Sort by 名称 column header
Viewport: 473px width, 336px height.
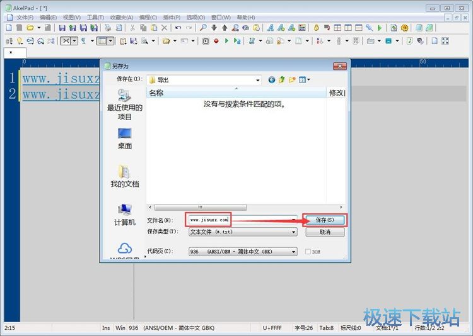coord(237,93)
